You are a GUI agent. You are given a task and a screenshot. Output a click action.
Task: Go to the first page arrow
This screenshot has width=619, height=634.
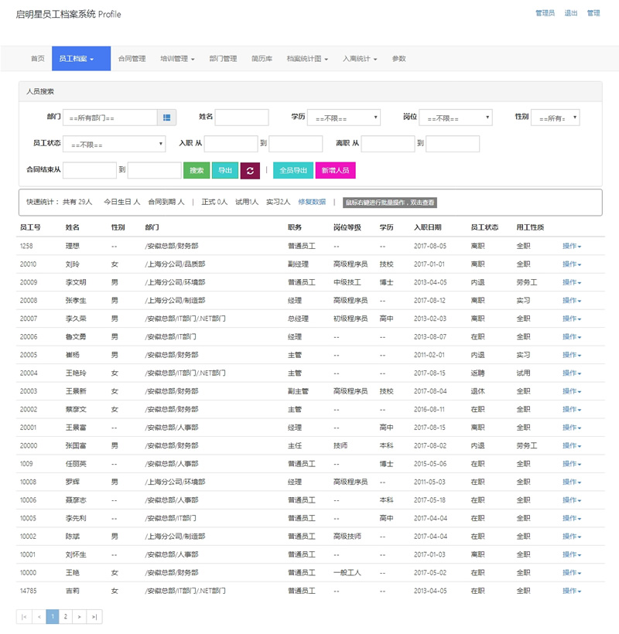click(24, 616)
